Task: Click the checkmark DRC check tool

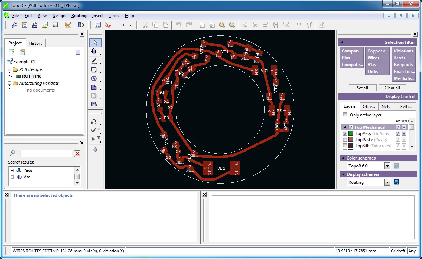Action: [x=94, y=130]
